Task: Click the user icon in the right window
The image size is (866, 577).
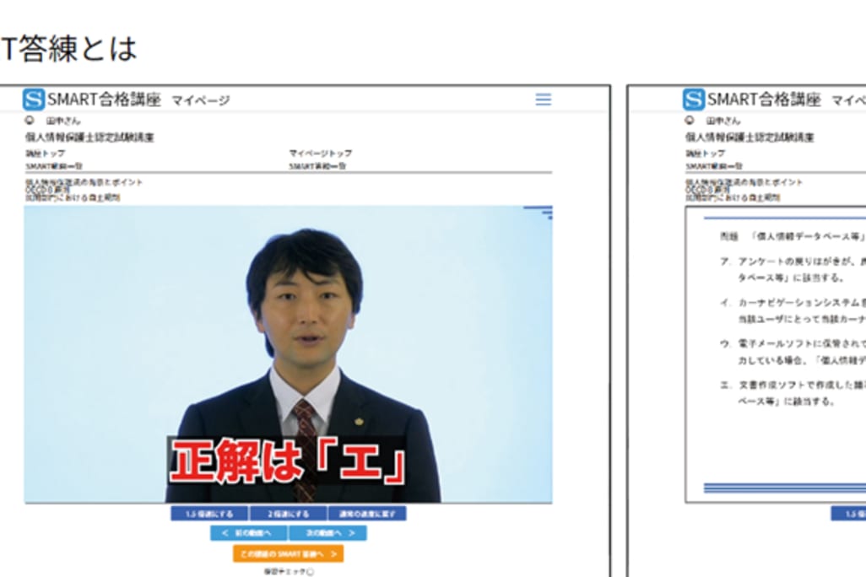Action: pyautogui.click(x=690, y=121)
